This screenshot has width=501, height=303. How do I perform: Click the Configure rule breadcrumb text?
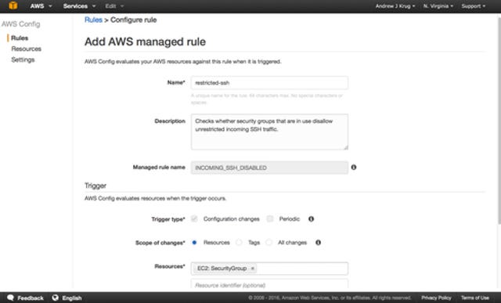pos(134,20)
